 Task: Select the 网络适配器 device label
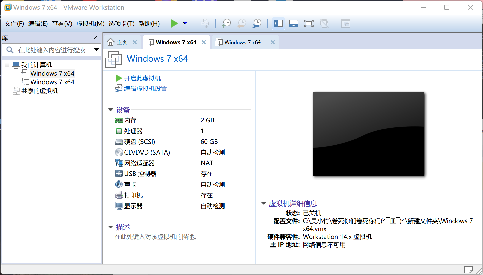[x=139, y=163]
